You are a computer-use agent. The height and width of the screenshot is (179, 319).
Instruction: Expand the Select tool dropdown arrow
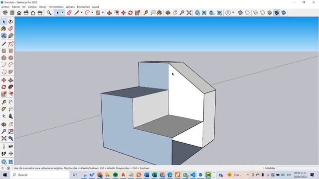click(x=63, y=12)
